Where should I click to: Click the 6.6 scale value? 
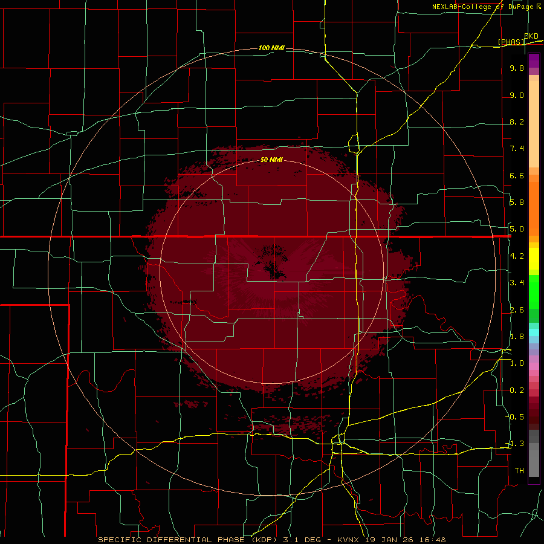pos(517,175)
